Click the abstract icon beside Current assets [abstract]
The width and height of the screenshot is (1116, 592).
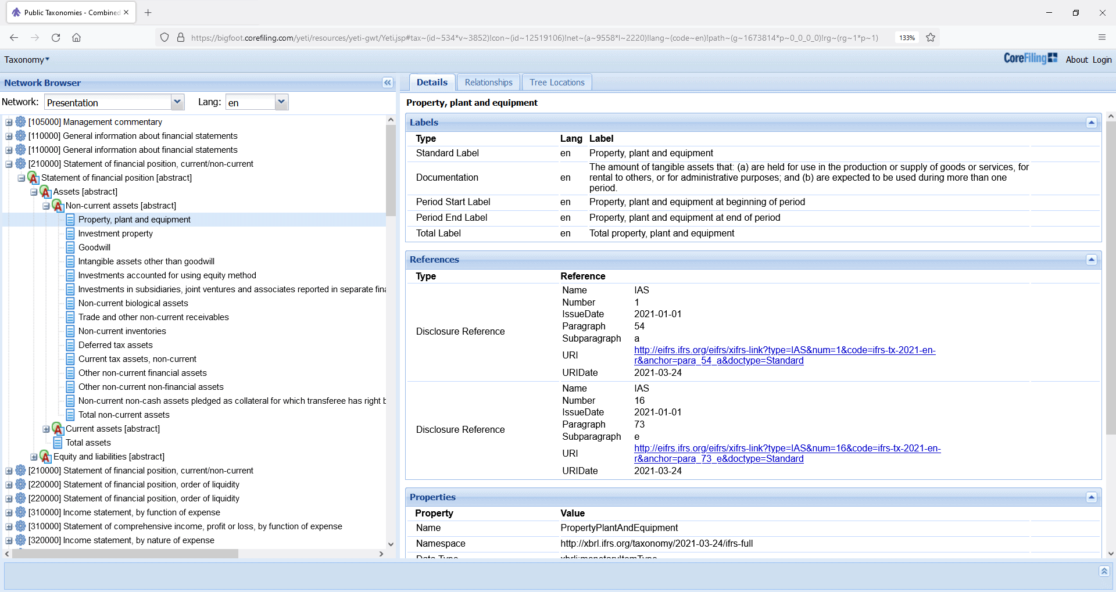58,429
